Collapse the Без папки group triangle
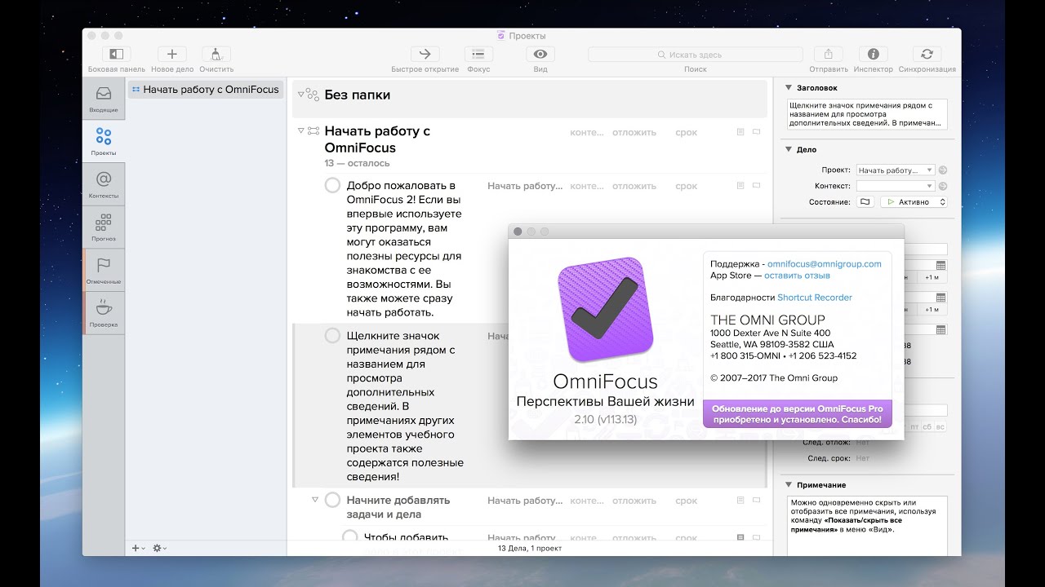Screen dimensions: 1045x587 tap(300, 95)
